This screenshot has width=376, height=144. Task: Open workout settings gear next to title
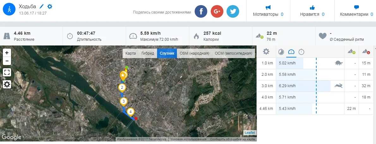[x=50, y=7]
